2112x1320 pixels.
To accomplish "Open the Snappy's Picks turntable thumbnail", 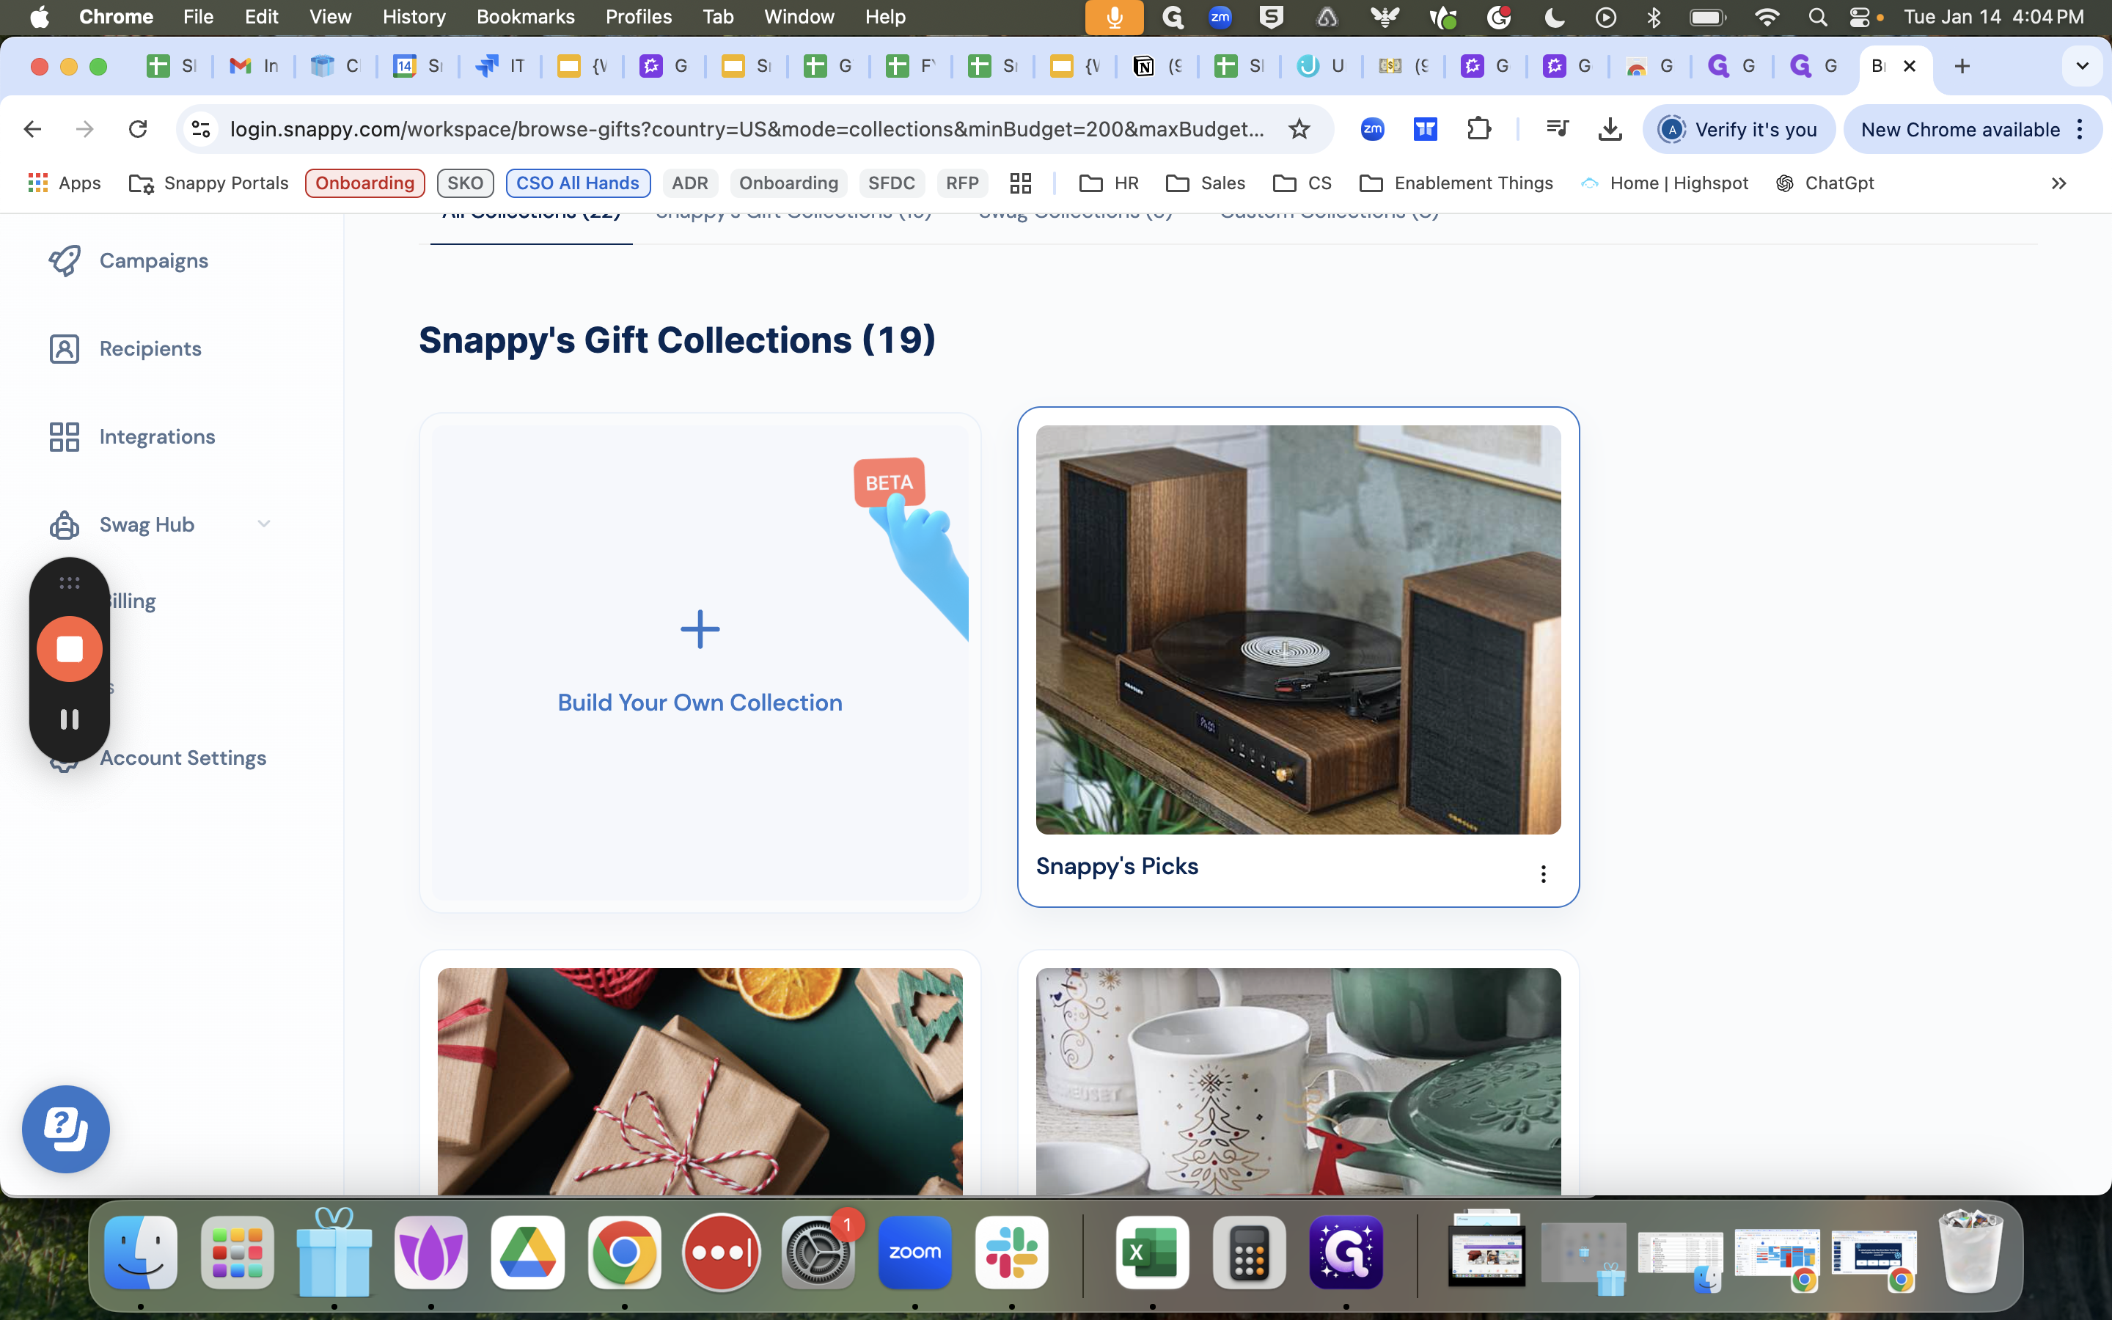I will [1298, 629].
